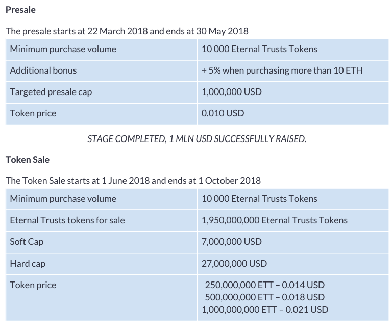The image size is (392, 329).
Task: Click the presale start and end dates sentence
Action: point(127,31)
